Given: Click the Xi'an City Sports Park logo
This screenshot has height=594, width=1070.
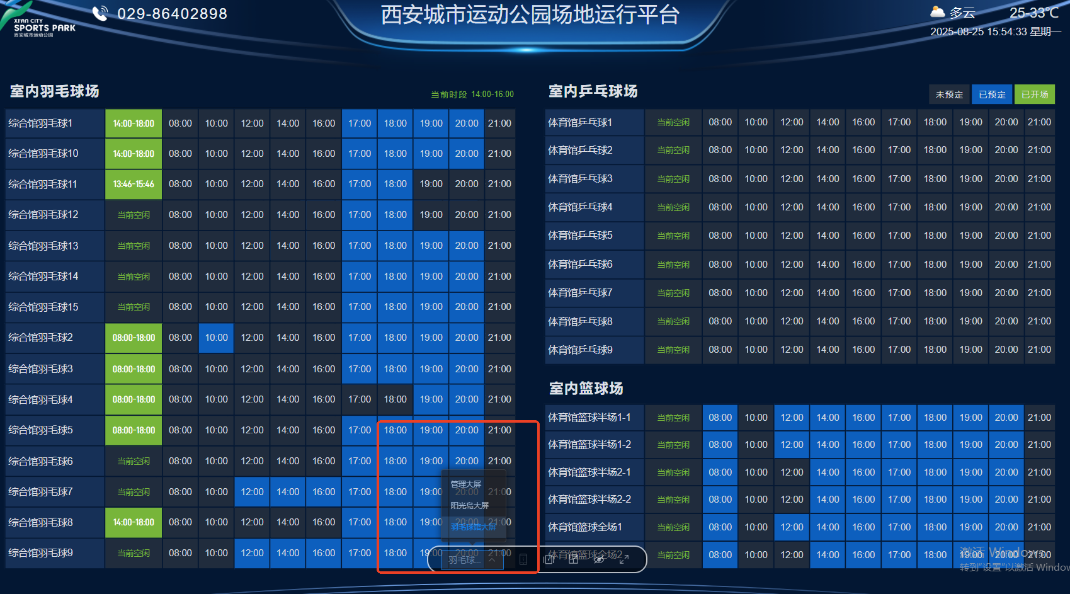Looking at the screenshot, I should point(38,21).
